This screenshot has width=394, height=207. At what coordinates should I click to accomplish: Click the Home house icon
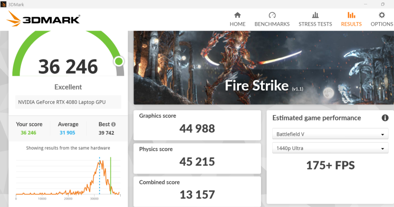237,15
